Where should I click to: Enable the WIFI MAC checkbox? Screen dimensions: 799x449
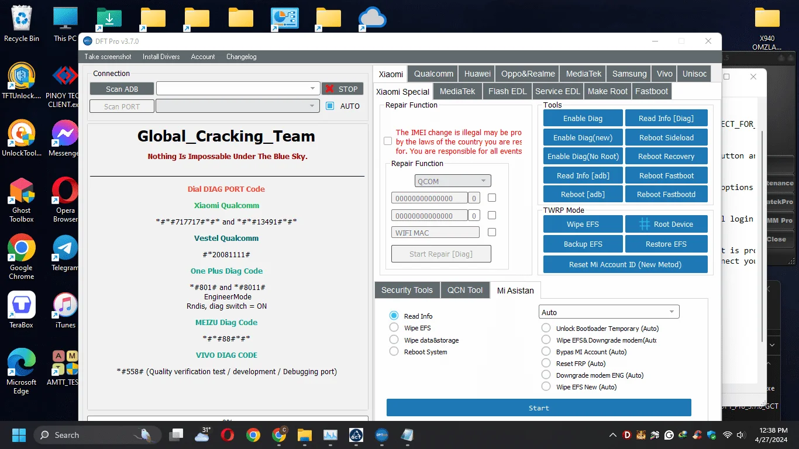coord(492,232)
